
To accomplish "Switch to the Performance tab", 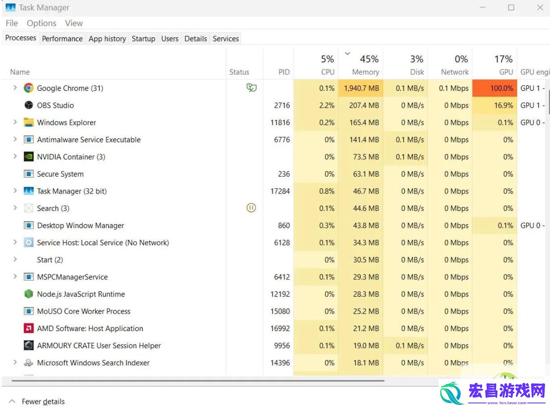I will tap(62, 39).
